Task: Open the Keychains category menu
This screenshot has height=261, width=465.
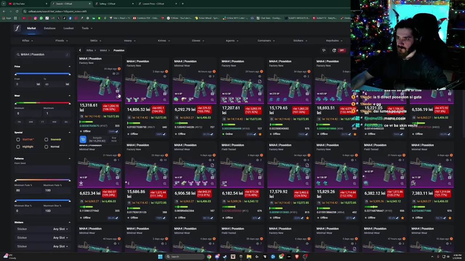Action: (334, 41)
